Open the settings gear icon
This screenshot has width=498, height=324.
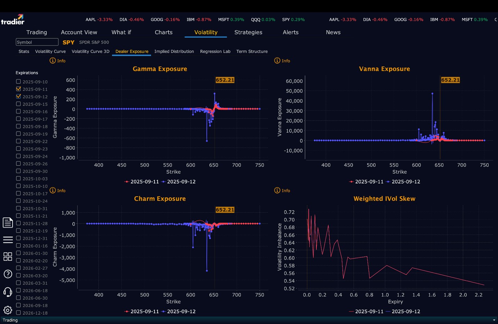(x=8, y=310)
